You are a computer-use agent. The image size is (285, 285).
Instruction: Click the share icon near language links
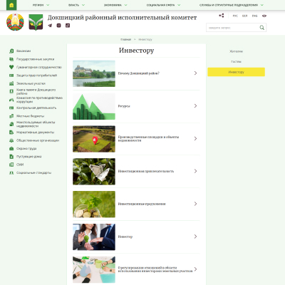222,16
